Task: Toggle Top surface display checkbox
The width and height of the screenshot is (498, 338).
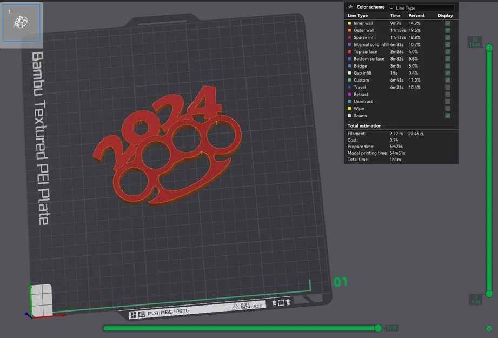Action: click(448, 51)
